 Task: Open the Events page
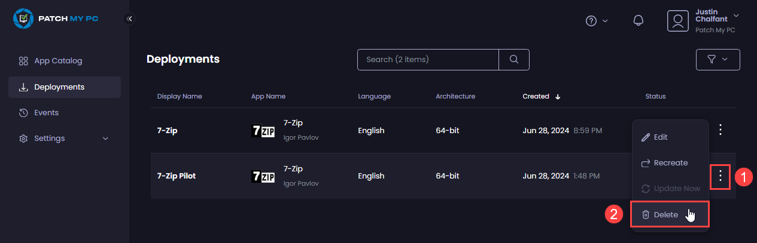[x=46, y=113]
